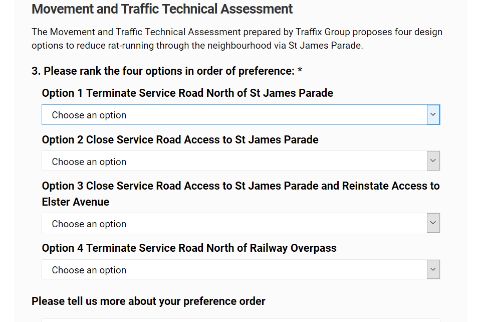Open the Option 1 preference dropdown
The image size is (487, 322).
pos(234,115)
